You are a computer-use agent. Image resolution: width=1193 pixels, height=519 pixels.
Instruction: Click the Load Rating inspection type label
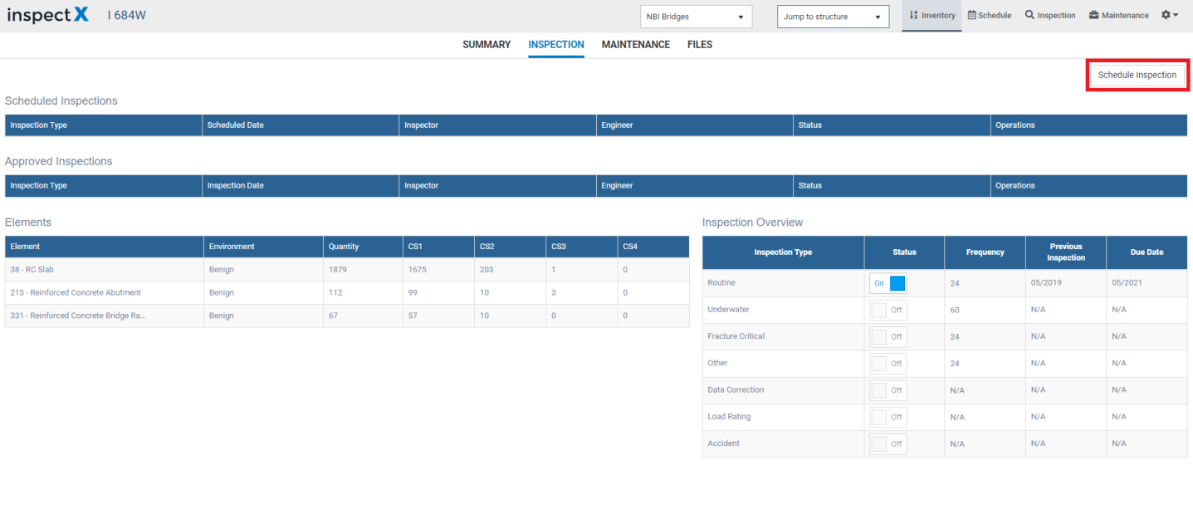(x=729, y=417)
